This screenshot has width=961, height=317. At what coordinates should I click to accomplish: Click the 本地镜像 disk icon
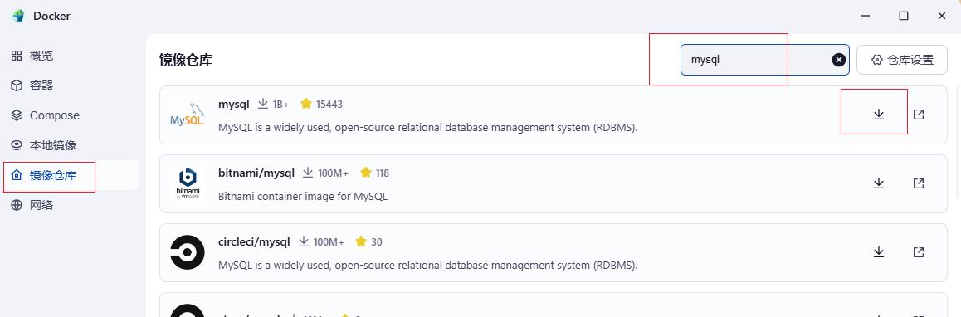point(17,145)
